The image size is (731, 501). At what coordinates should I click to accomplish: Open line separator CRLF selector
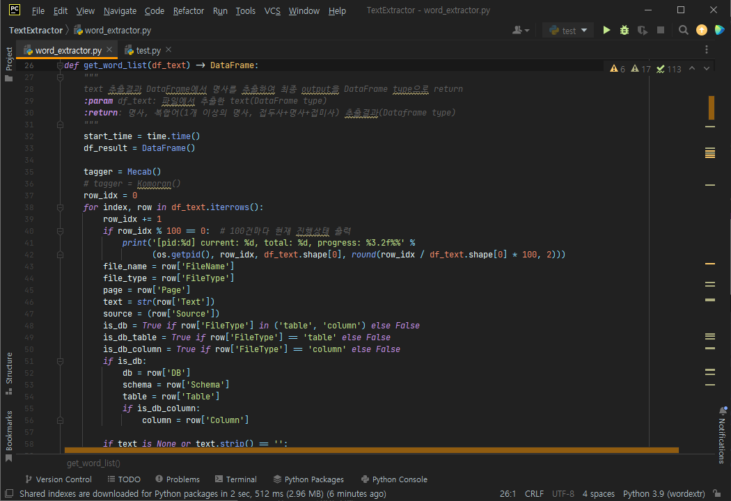[534, 493]
